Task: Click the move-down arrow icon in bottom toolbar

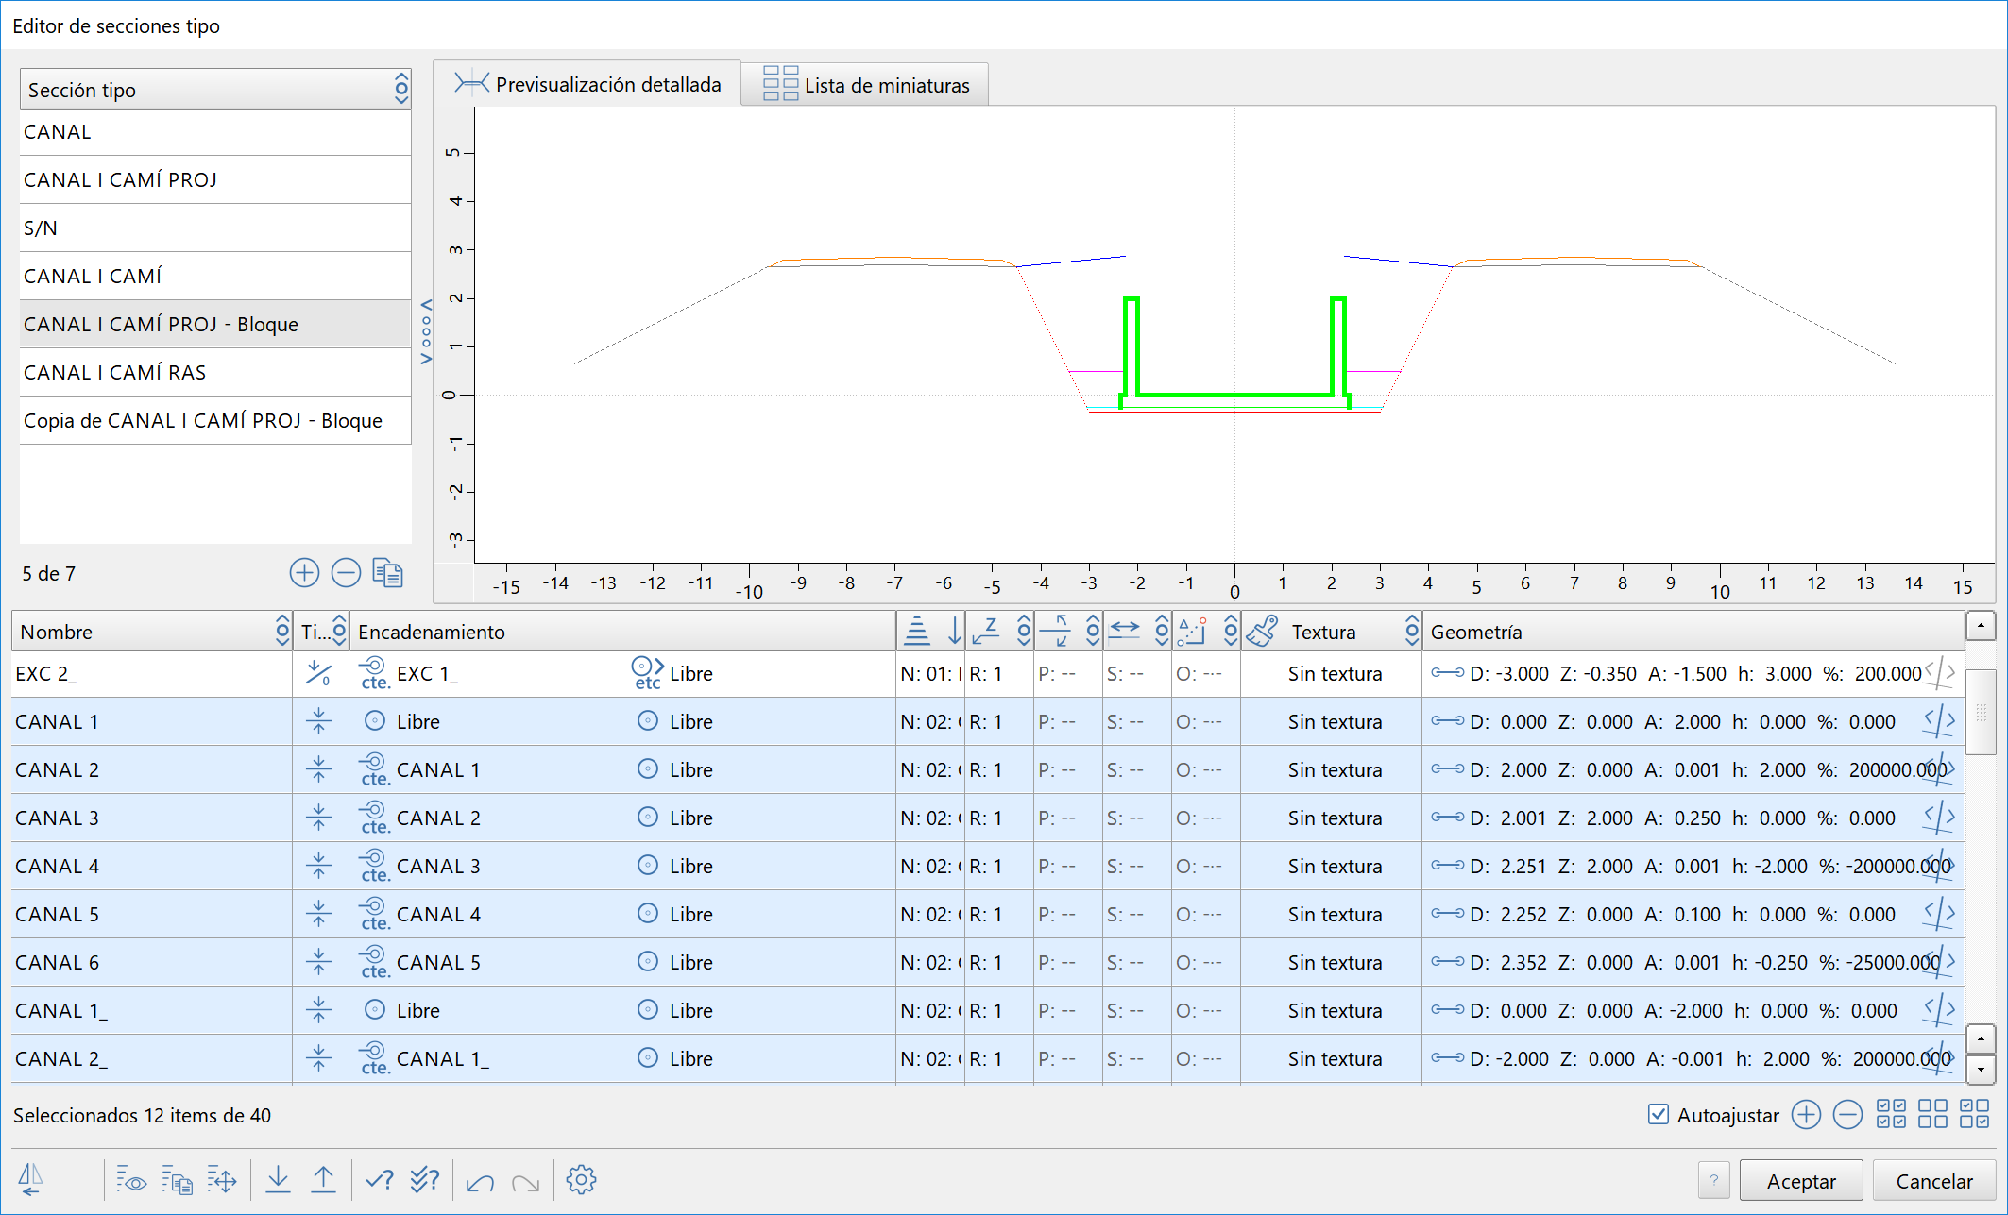Action: pos(278,1180)
